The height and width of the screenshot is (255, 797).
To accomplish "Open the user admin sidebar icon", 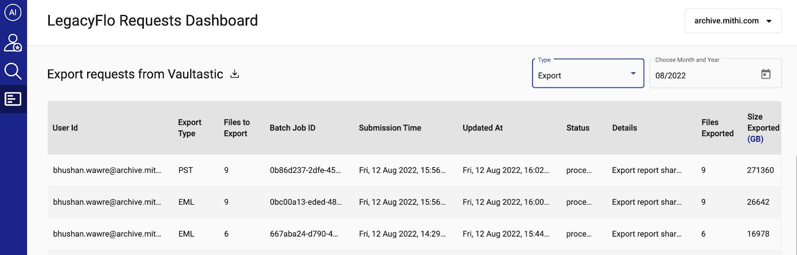I will [13, 43].
